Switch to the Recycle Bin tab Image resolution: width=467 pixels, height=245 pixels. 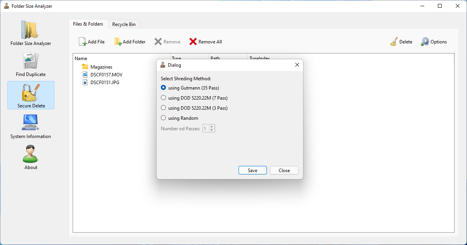pyautogui.click(x=124, y=24)
